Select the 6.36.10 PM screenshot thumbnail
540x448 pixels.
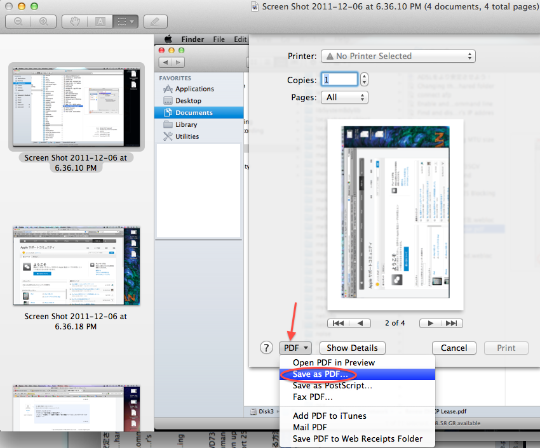(76, 107)
